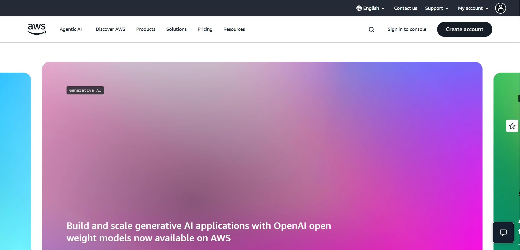
Task: Click the AWS logo
Action: tap(37, 29)
